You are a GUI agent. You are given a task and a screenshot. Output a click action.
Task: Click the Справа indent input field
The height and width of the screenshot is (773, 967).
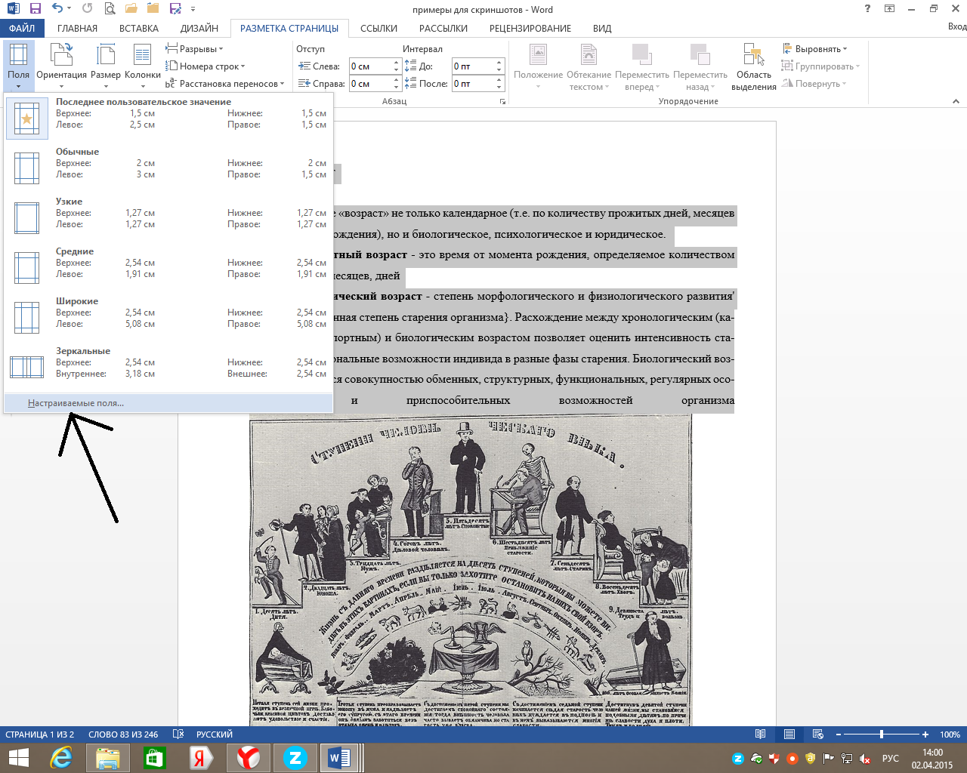(370, 84)
